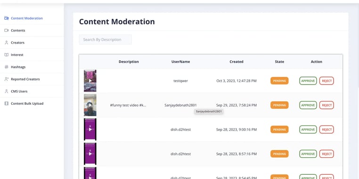
Task: Approve dish.d2htest video from 8:57:16 PM
Action: click(x=308, y=154)
